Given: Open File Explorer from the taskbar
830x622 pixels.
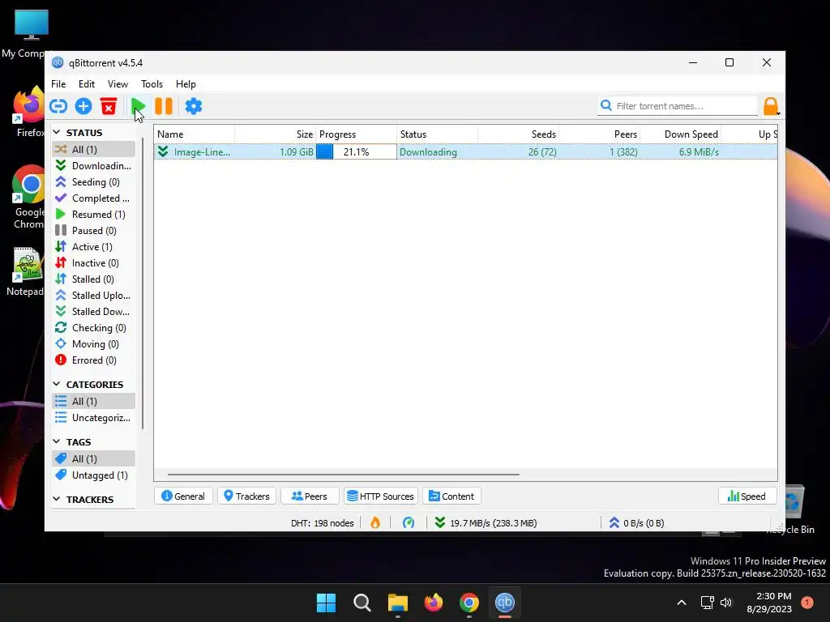Looking at the screenshot, I should [x=397, y=603].
